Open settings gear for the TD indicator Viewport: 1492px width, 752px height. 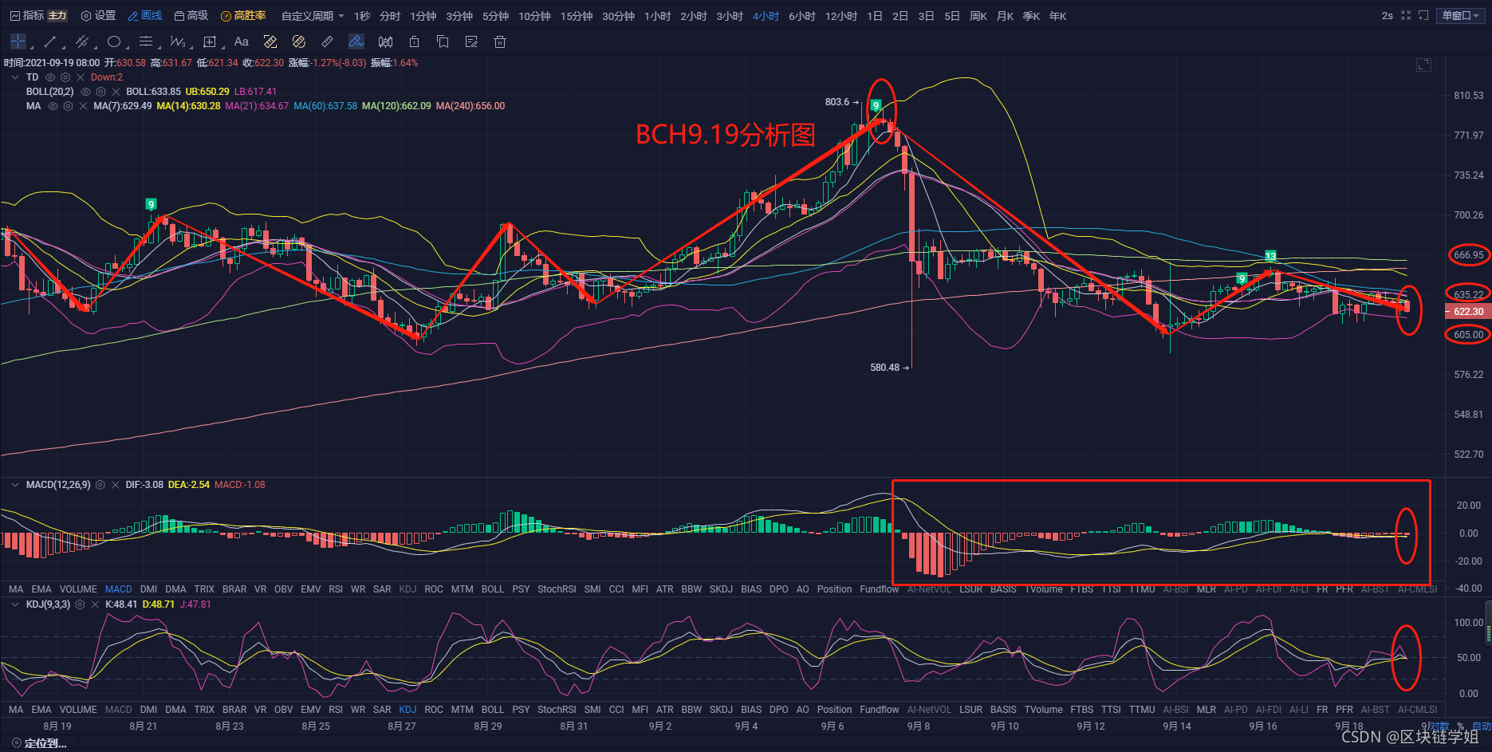(x=65, y=77)
